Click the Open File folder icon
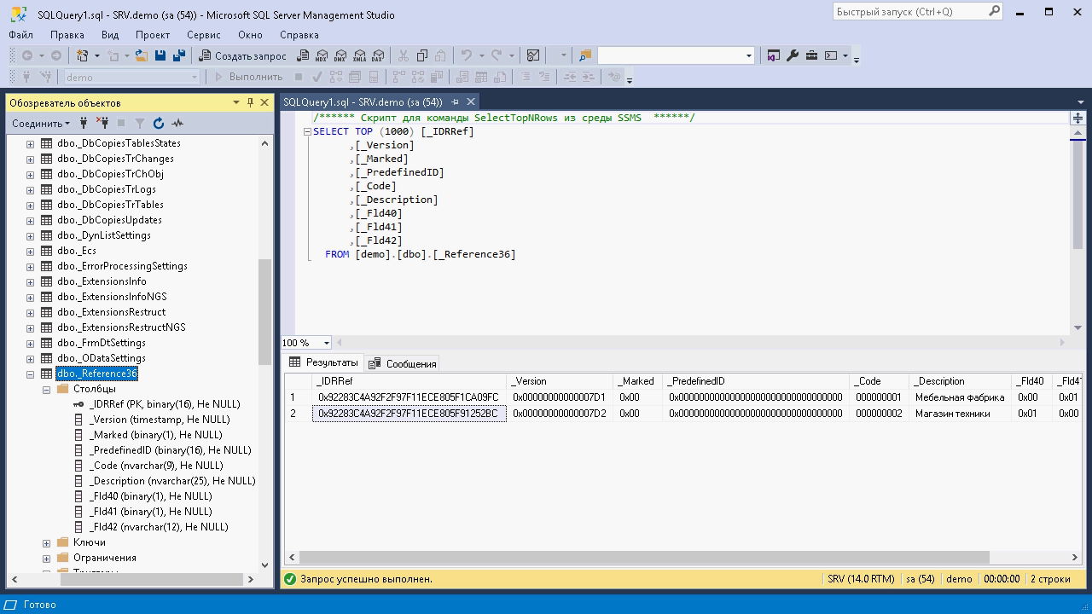 click(x=141, y=55)
